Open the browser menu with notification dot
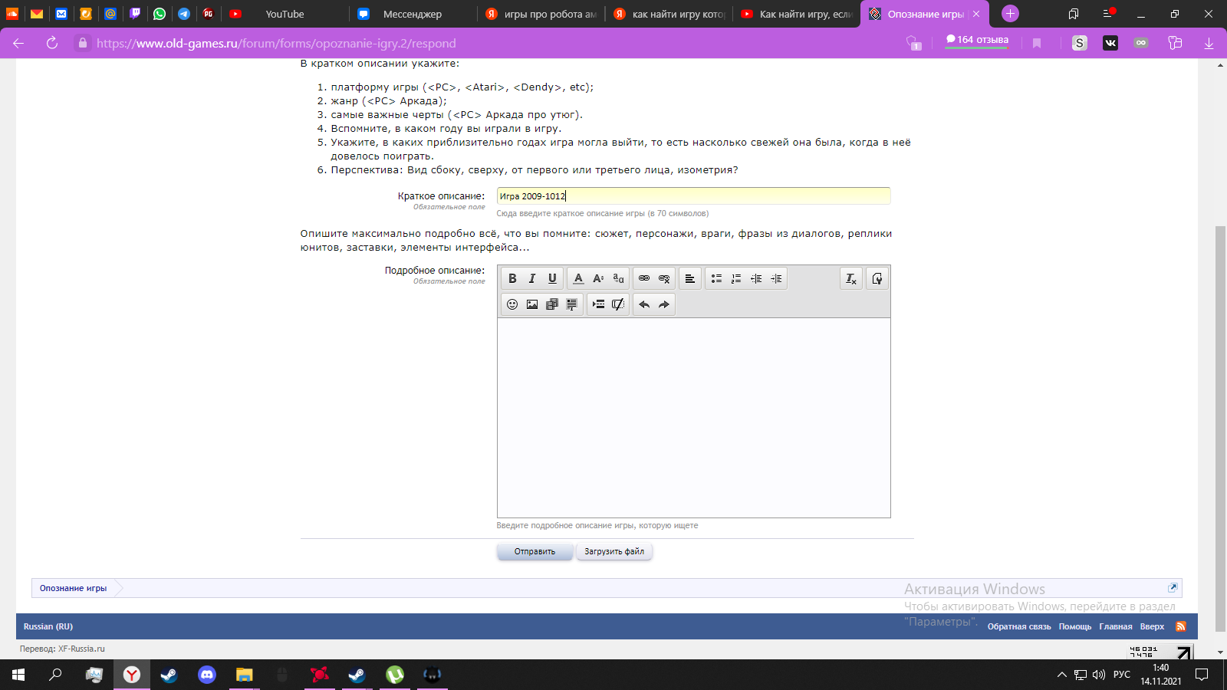Screen dimensions: 1227x690 point(1108,14)
